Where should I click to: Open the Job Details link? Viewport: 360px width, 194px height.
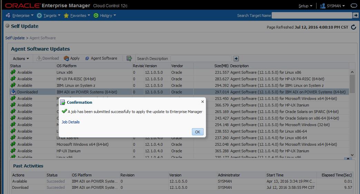(x=70, y=122)
